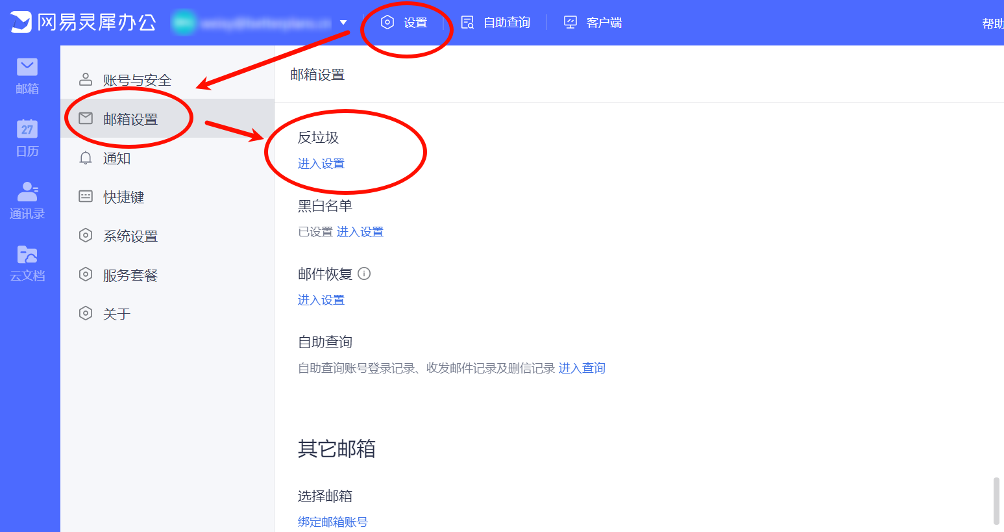Click the 服务套餐 hexagon icon
This screenshot has height=532, width=1004.
pyautogui.click(x=86, y=274)
